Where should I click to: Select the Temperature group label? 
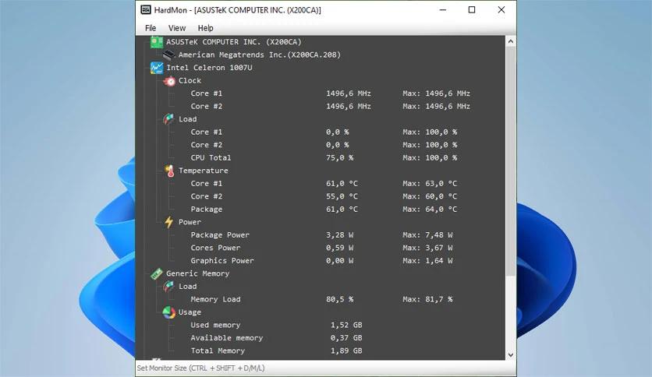204,171
